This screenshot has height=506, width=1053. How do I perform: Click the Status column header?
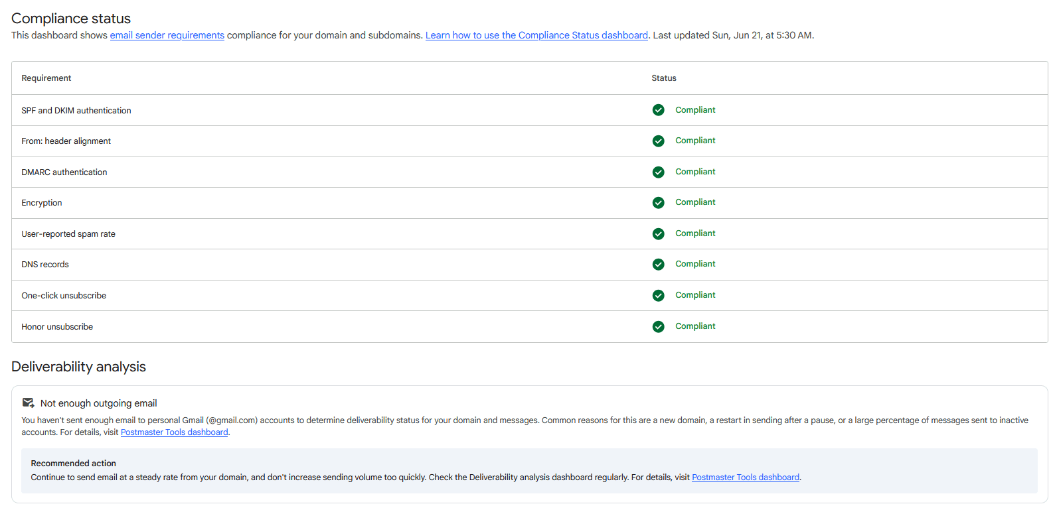[x=664, y=78]
